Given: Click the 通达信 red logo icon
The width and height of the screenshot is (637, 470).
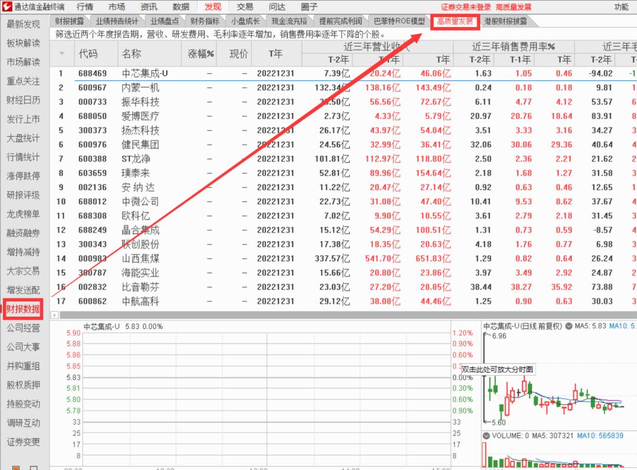Looking at the screenshot, I should tap(7, 7).
